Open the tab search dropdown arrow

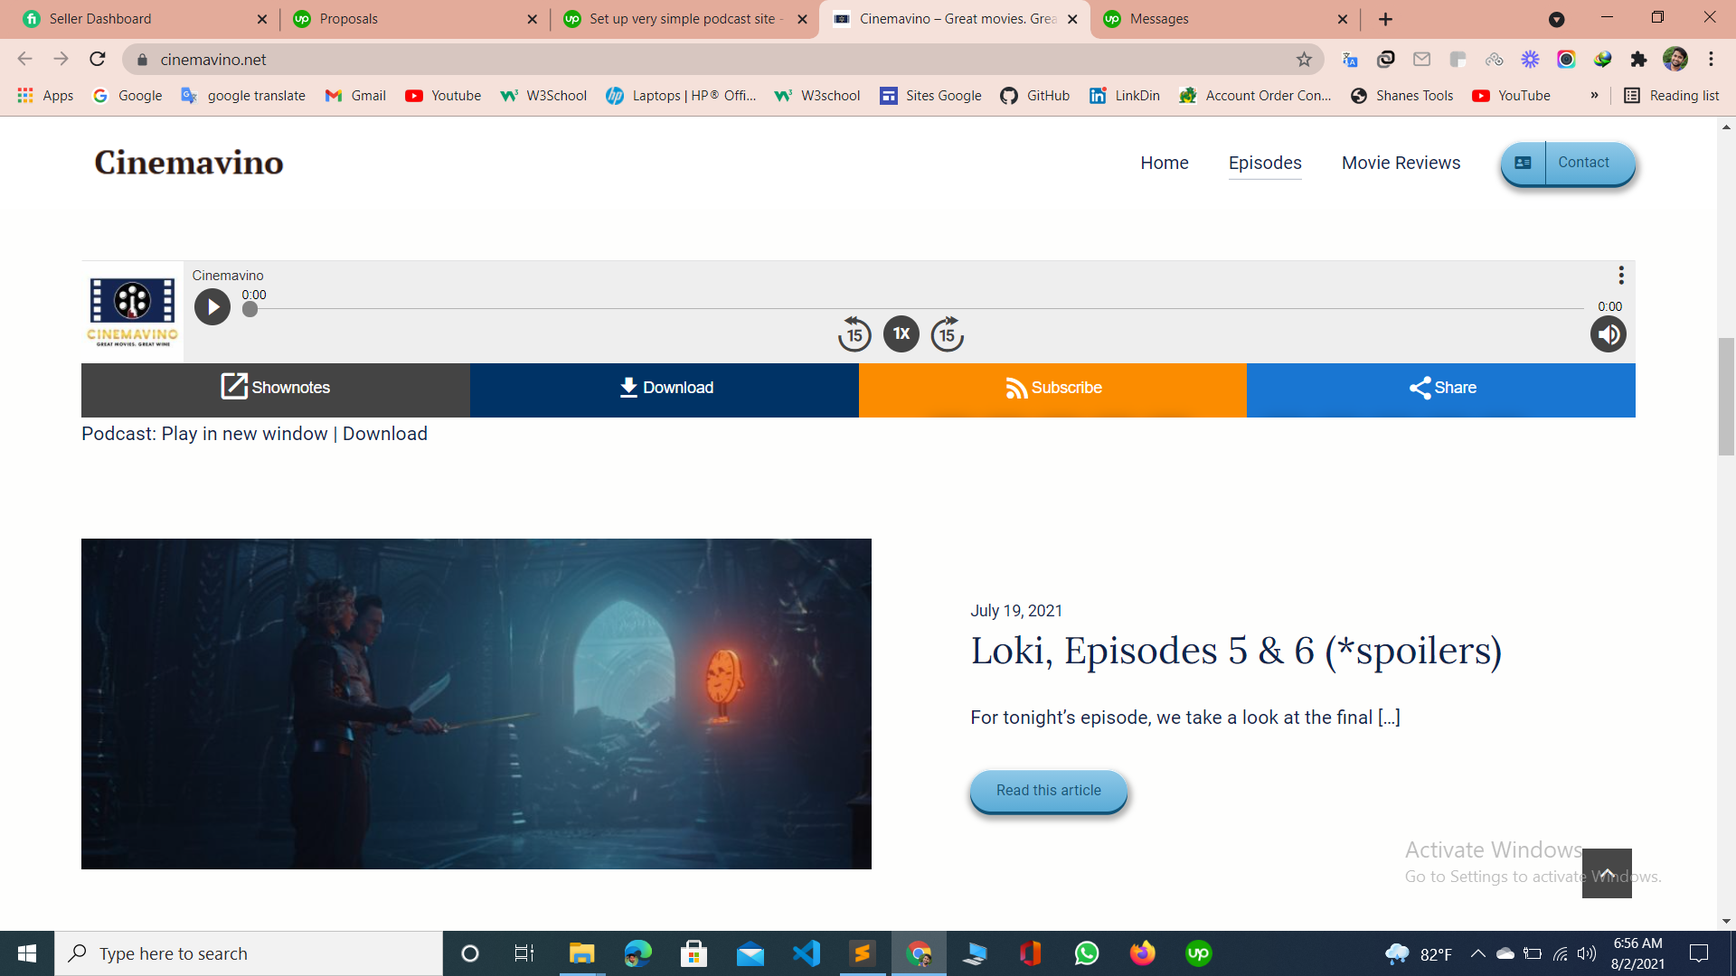click(x=1556, y=19)
